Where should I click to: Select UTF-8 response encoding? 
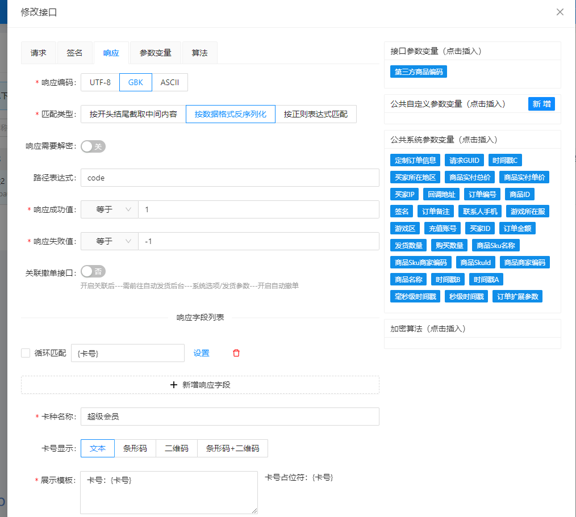point(100,82)
